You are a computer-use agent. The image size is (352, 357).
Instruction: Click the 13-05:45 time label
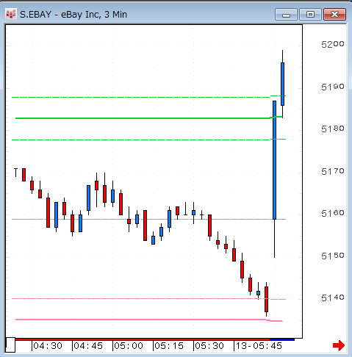pyautogui.click(x=259, y=346)
